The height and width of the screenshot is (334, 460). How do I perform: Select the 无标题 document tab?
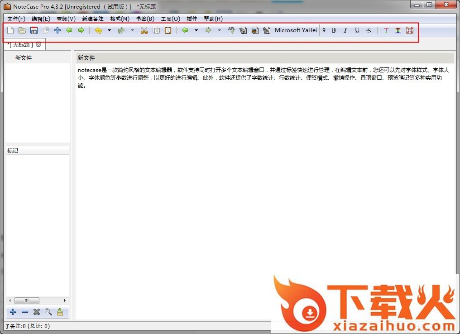point(21,44)
